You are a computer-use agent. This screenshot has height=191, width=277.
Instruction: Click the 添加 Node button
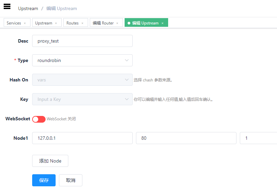[x=50, y=161]
